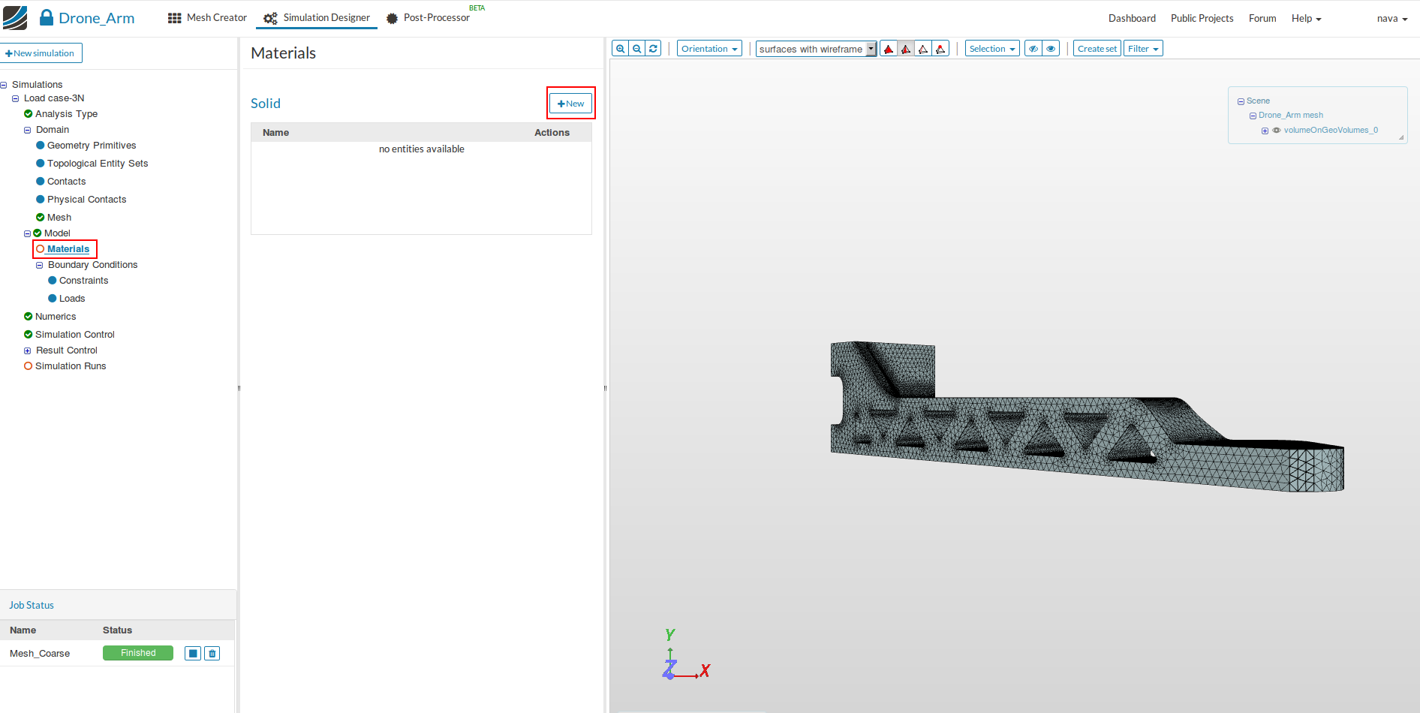The image size is (1420, 713).
Task: Click the Analysis Type green check icon
Action: pyautogui.click(x=29, y=114)
